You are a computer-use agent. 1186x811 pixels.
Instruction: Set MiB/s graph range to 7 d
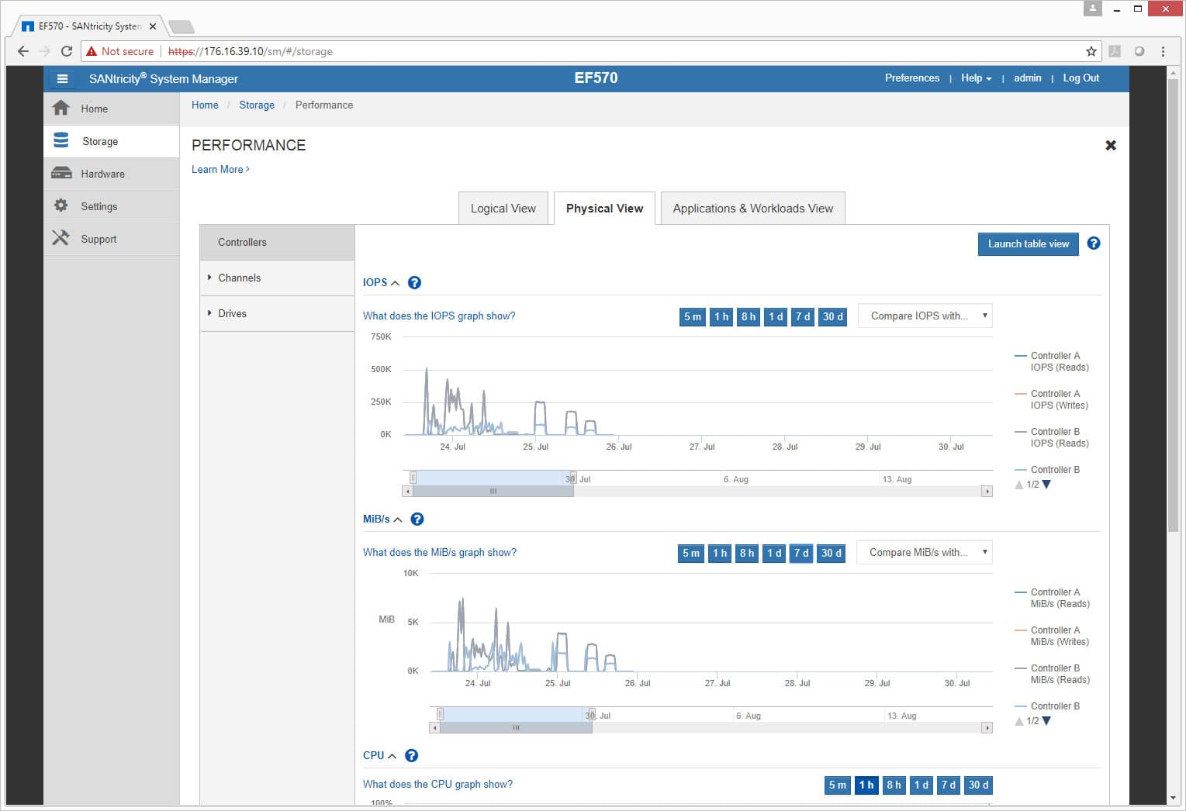pos(801,553)
